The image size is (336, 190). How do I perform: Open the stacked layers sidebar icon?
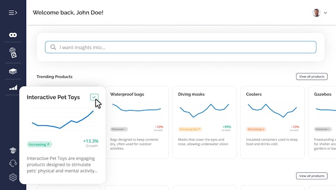pos(13,71)
